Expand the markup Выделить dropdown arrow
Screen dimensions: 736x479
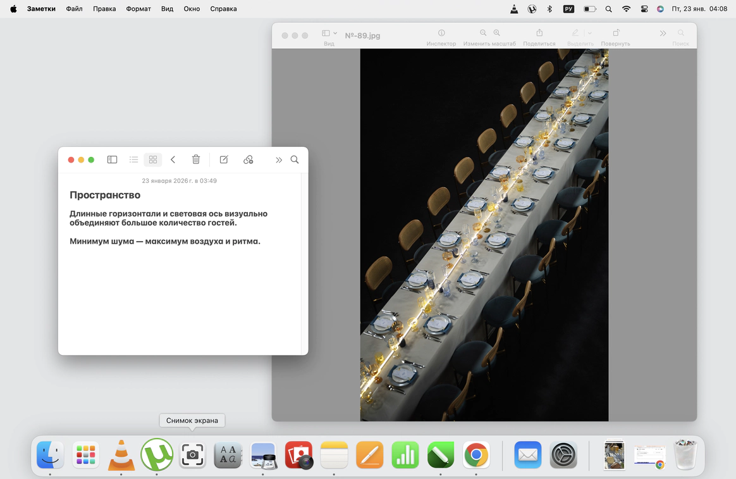click(590, 33)
